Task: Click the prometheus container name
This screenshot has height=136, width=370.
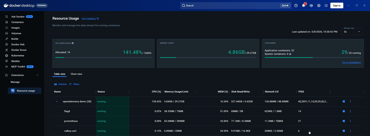Action: coord(71,121)
